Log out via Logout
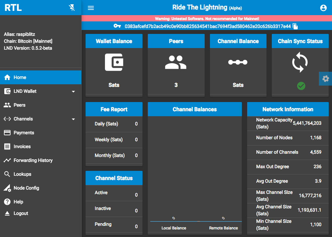This screenshot has width=332, height=237. pyautogui.click(x=41, y=213)
